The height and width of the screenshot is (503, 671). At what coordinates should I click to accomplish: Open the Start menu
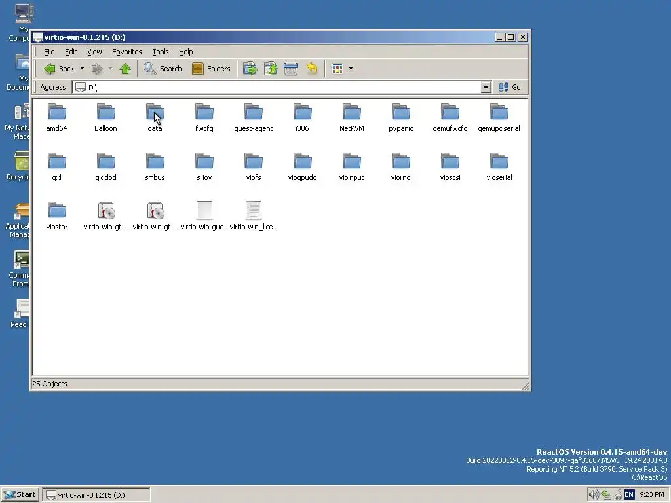point(20,495)
